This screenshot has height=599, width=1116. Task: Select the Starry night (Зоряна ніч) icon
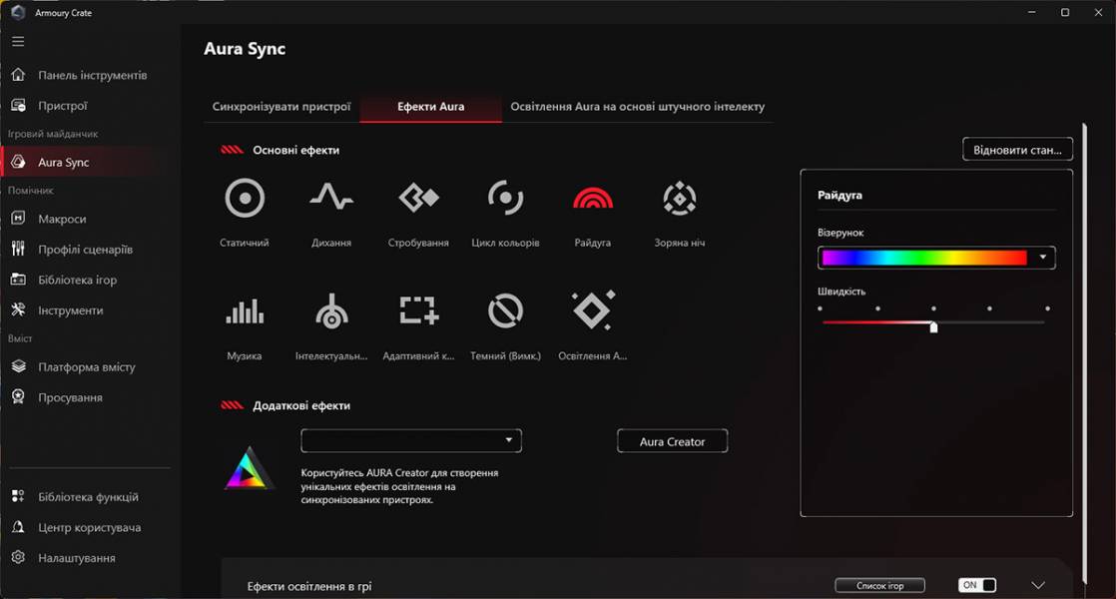click(680, 198)
